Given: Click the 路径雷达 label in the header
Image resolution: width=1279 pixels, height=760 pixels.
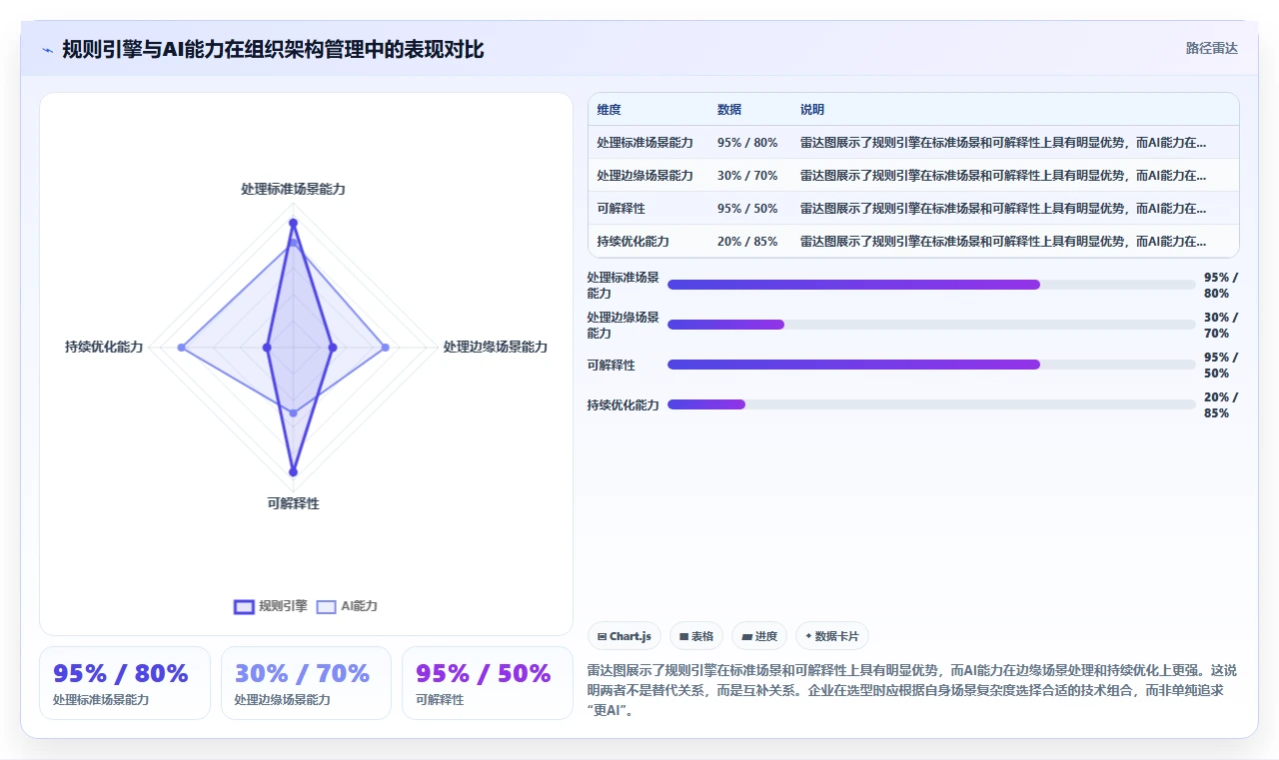Looking at the screenshot, I should tap(1211, 48).
